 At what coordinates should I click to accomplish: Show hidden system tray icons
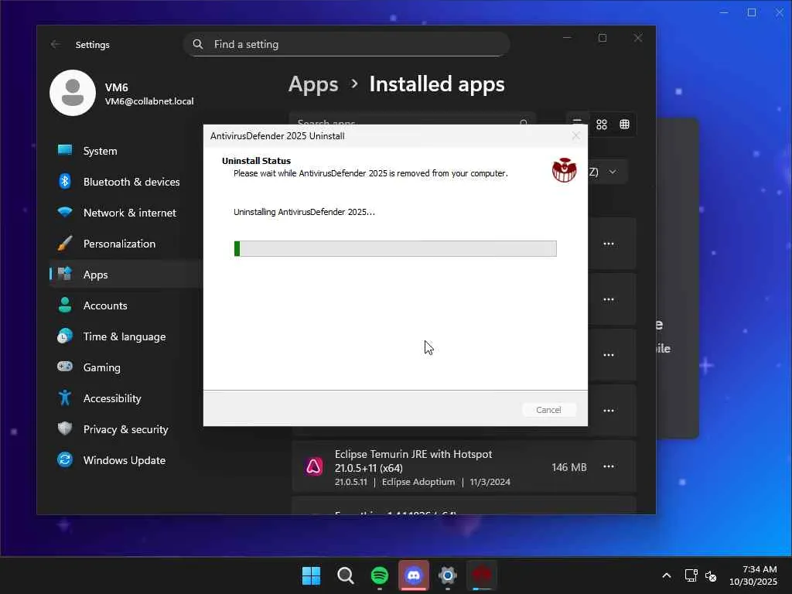(667, 575)
